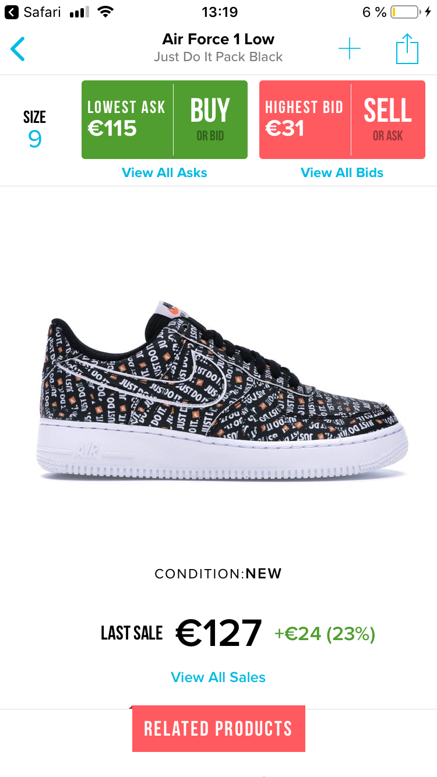Tap the cellular signal bars icon

79,12
